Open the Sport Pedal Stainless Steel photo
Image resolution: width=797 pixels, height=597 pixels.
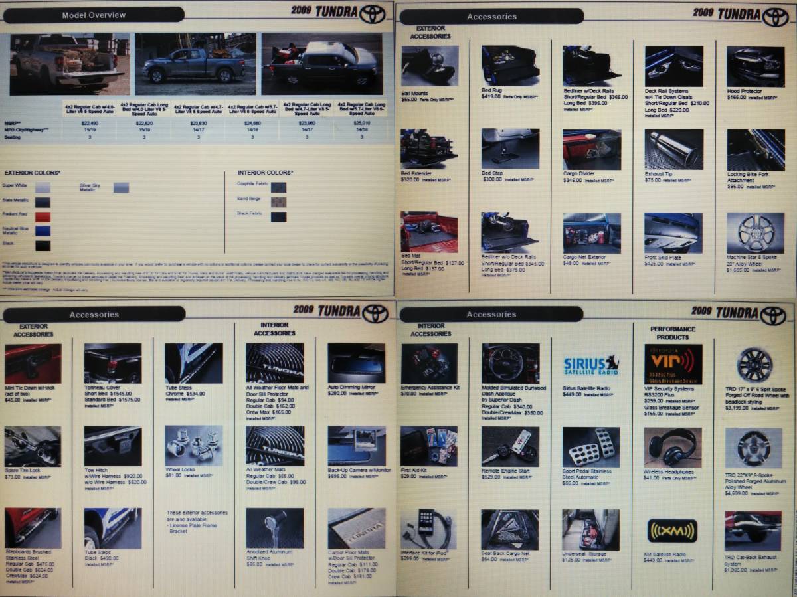click(591, 448)
